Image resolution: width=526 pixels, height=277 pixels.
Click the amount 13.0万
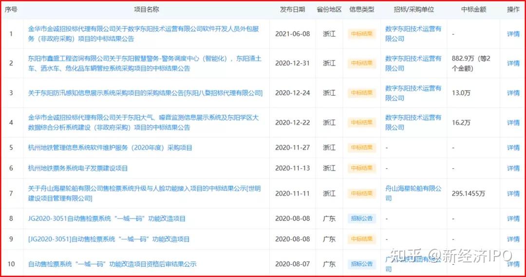tap(461, 93)
